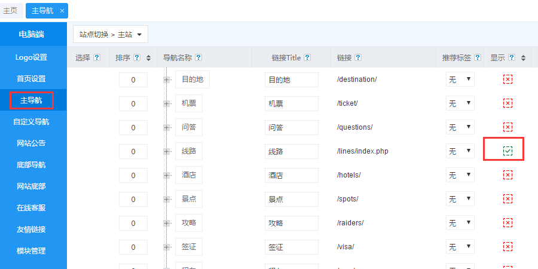
Task: Close the 主导航 tab
Action: [x=62, y=11]
